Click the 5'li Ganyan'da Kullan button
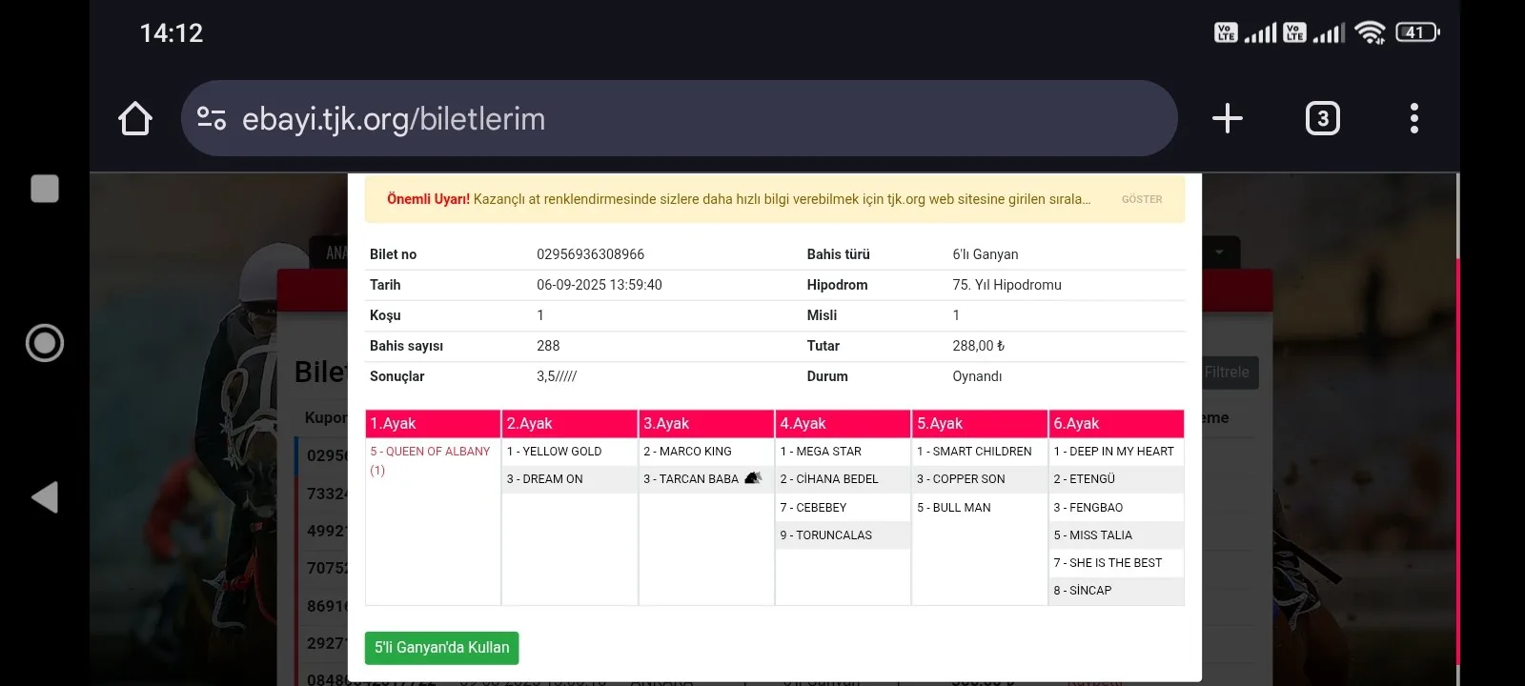The width and height of the screenshot is (1525, 686). [x=441, y=648]
